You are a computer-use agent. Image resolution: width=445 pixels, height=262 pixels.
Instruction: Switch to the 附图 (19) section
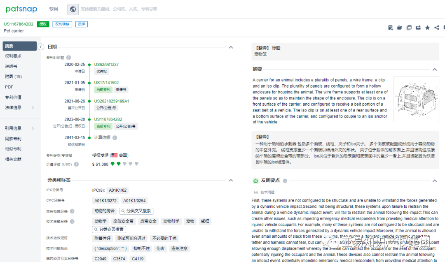13,77
